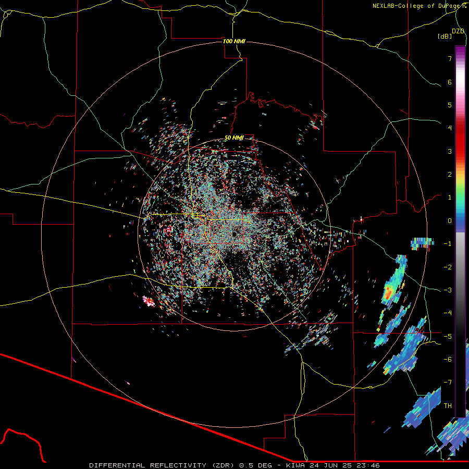Click the dark radar site dot at center
The height and width of the screenshot is (469, 469).
234,234
